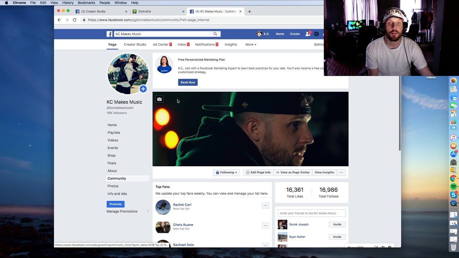Image resolution: width=459 pixels, height=258 pixels.
Task: Click Chrome's back arrow
Action: pyautogui.click(x=59, y=20)
